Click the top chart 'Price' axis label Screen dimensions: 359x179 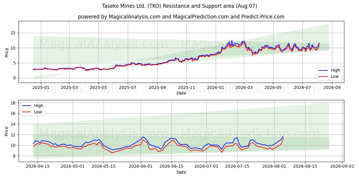click(x=7, y=52)
